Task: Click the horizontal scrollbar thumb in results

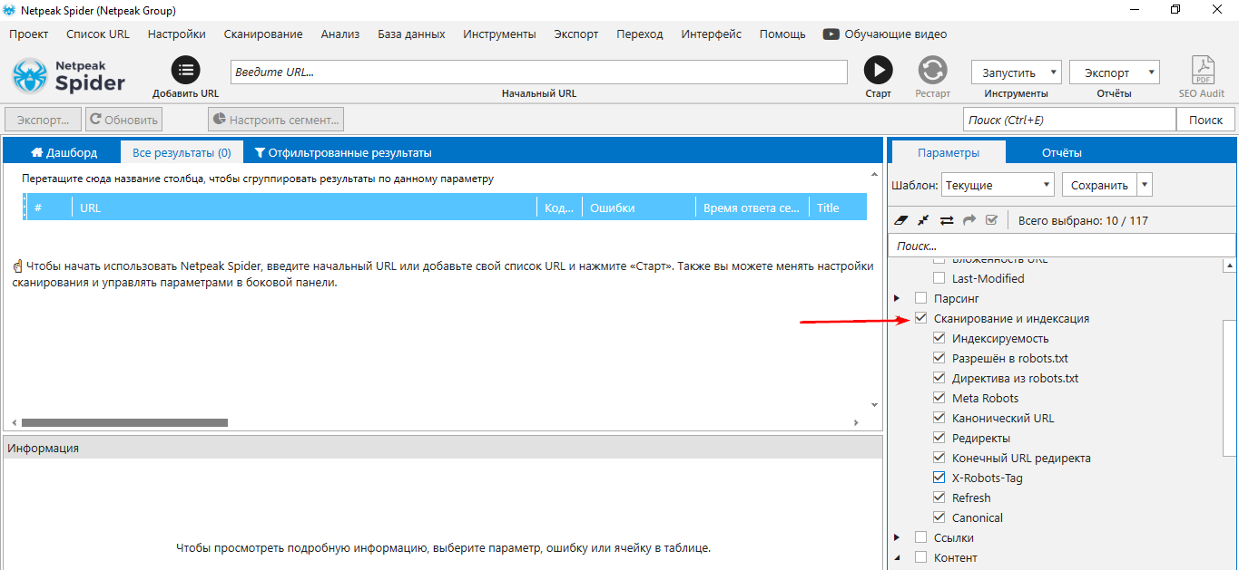Action: 124,422
